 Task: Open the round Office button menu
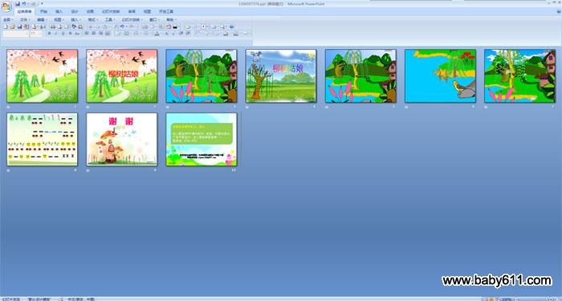point(6,6)
